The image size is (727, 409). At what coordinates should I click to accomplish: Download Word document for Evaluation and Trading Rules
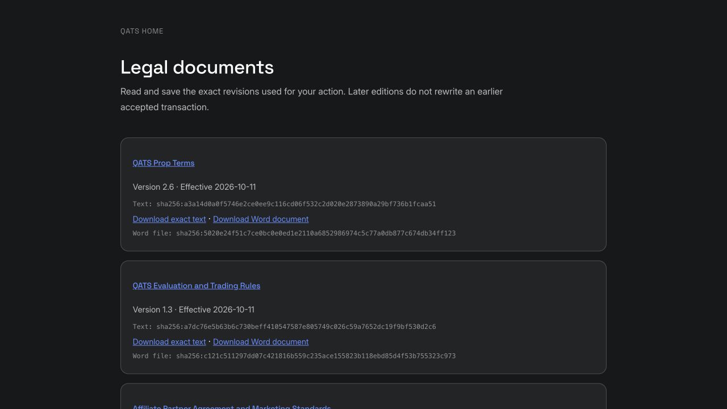tap(261, 342)
